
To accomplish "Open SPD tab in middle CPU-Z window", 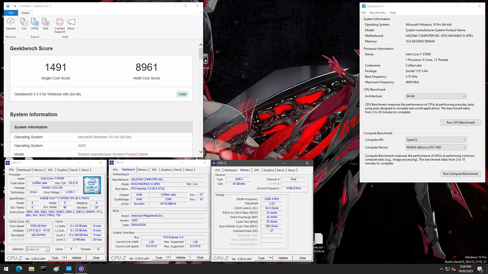I will coord(154,170).
